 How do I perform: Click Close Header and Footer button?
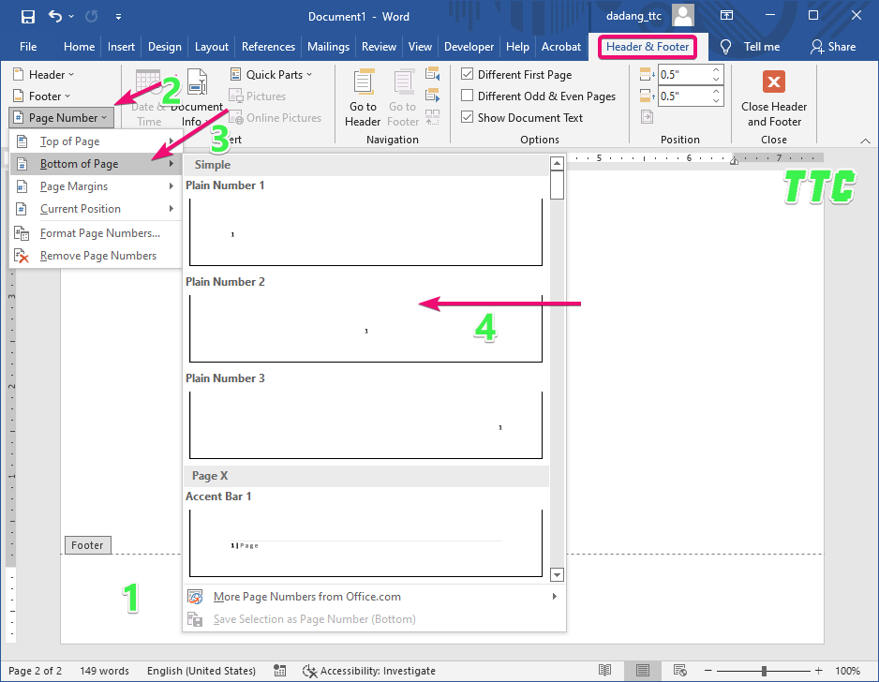tap(773, 99)
